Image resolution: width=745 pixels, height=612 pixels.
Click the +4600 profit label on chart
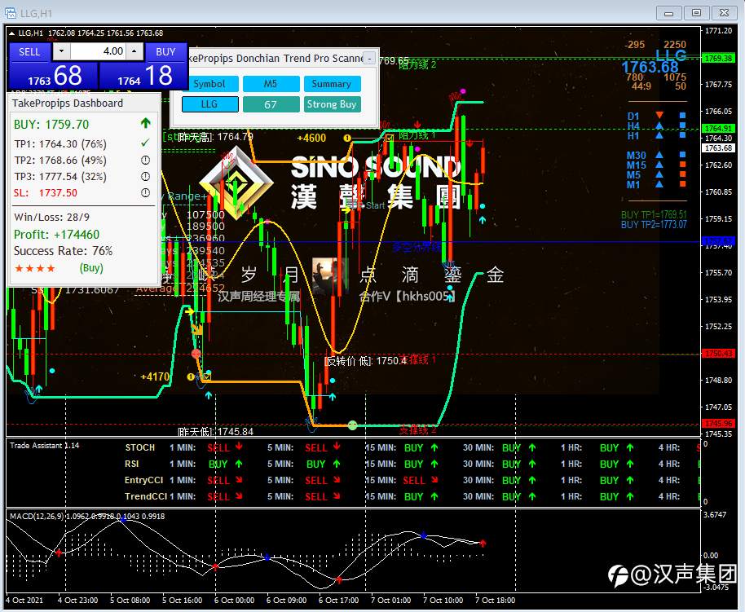pos(311,139)
